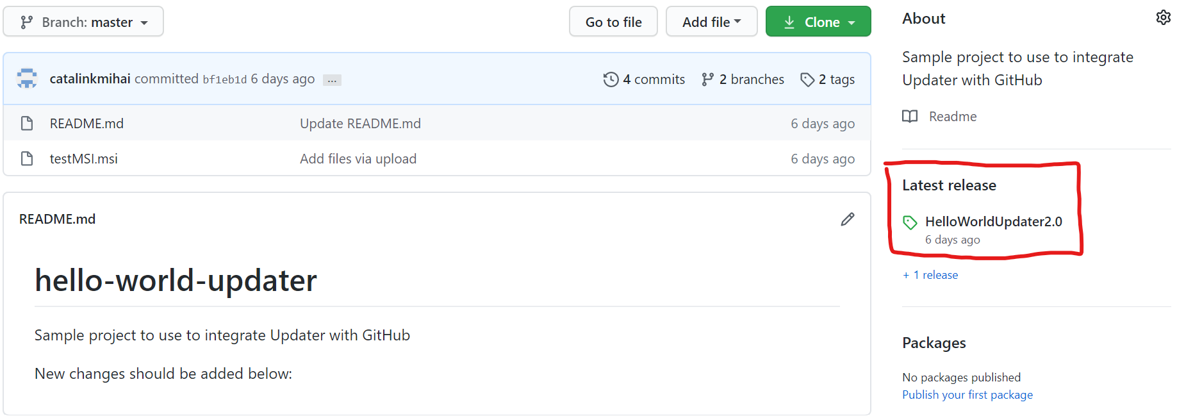Open the green Clone dropdown
Screen dimensions: 1177x416
coord(818,22)
